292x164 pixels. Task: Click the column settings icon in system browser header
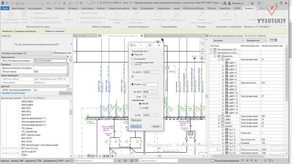coord(276,41)
